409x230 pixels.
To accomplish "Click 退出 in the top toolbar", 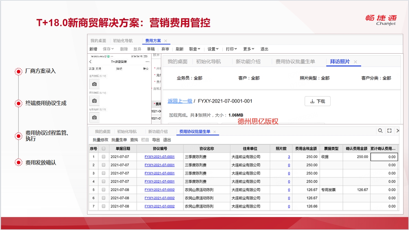I will pos(265,49).
